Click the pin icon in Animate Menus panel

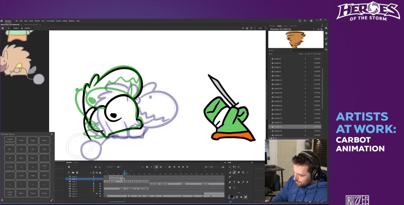click(2, 200)
